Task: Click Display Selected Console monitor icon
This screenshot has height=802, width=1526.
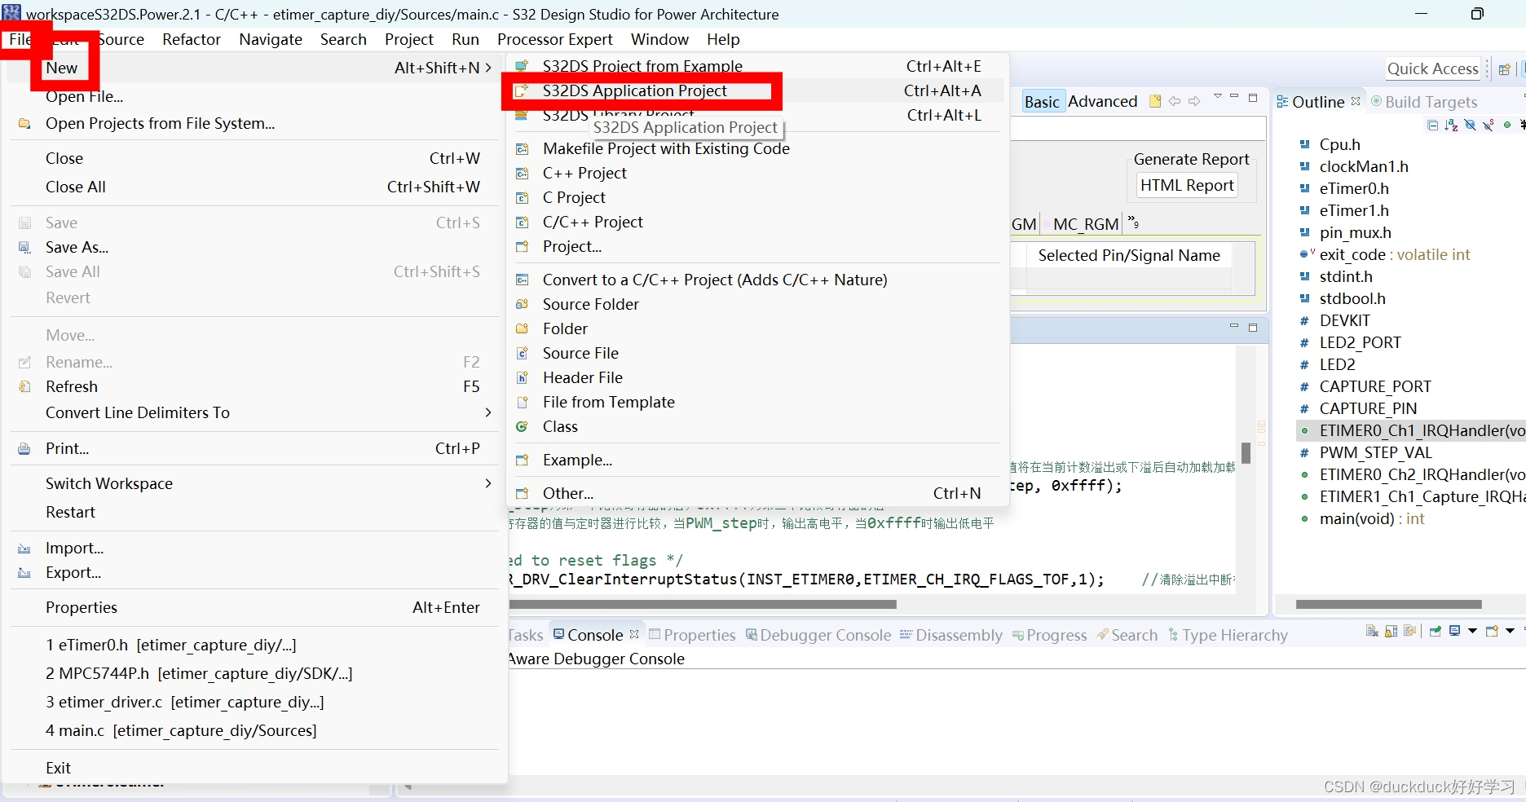Action: (x=1455, y=631)
